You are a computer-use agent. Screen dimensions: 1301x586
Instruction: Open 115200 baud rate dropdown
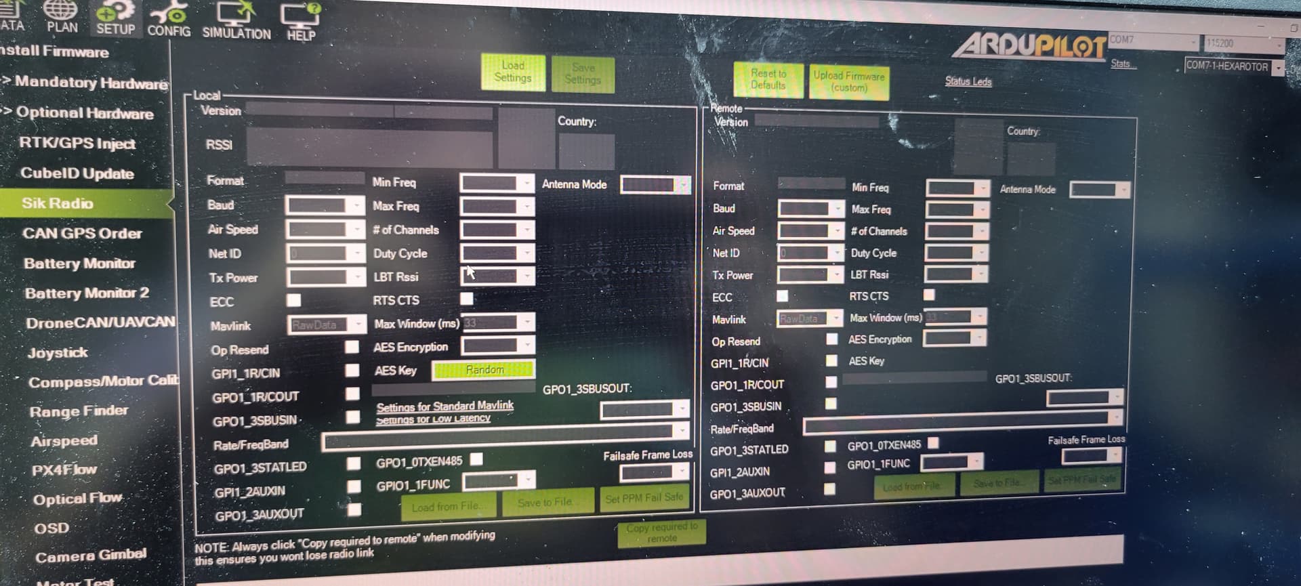(x=1245, y=43)
